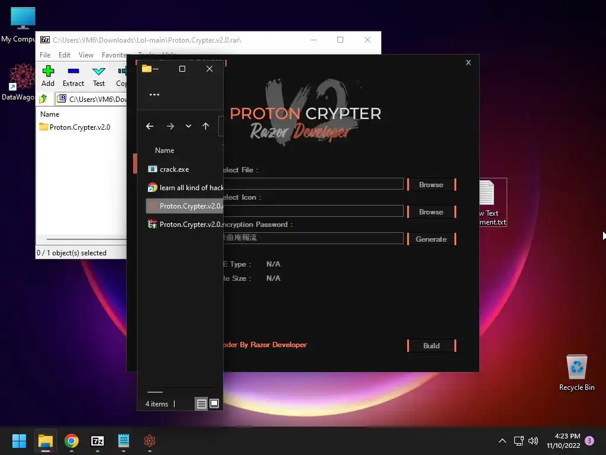
Task: Open 7-Zip from taskbar
Action: click(98, 441)
